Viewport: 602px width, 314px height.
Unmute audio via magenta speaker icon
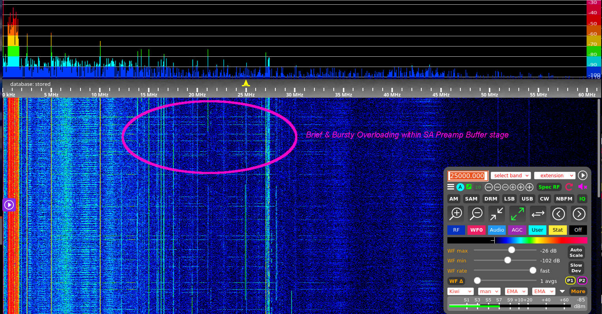(582, 187)
